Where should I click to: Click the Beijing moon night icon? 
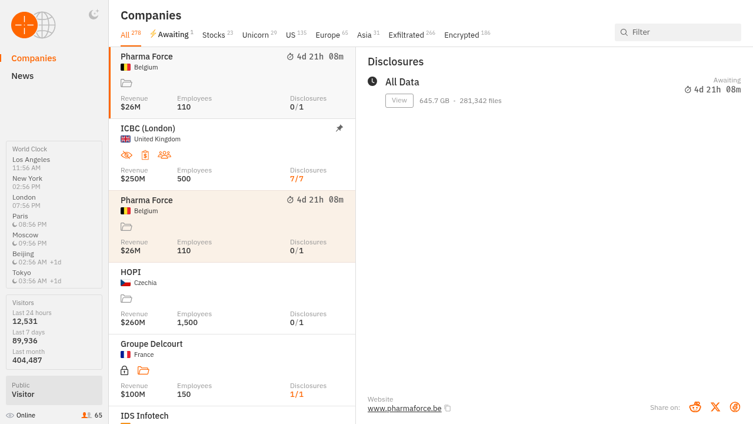tap(15, 262)
